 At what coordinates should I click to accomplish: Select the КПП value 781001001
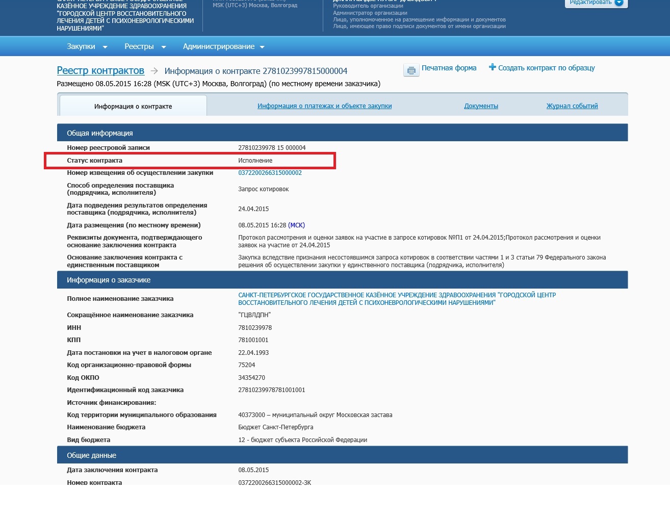coord(253,340)
